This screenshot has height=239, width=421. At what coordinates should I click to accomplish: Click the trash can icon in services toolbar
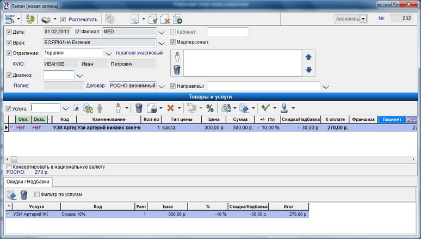pos(139,108)
